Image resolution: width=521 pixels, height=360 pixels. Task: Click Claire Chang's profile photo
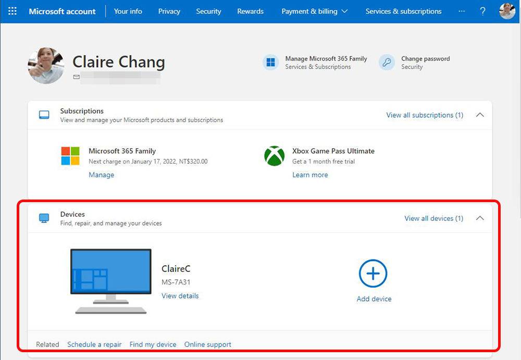pos(46,66)
